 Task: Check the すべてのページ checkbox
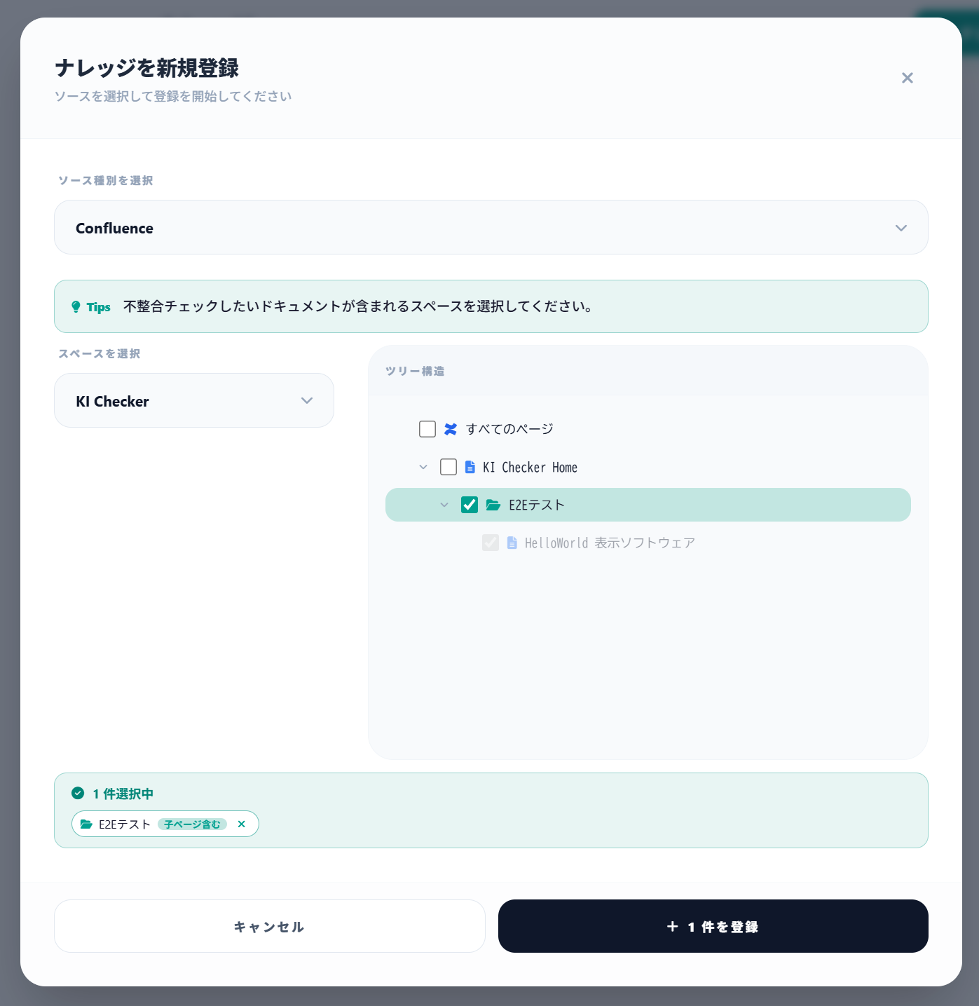427,428
